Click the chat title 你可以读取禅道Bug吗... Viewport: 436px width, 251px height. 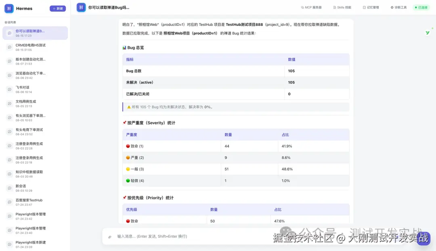(109, 8)
